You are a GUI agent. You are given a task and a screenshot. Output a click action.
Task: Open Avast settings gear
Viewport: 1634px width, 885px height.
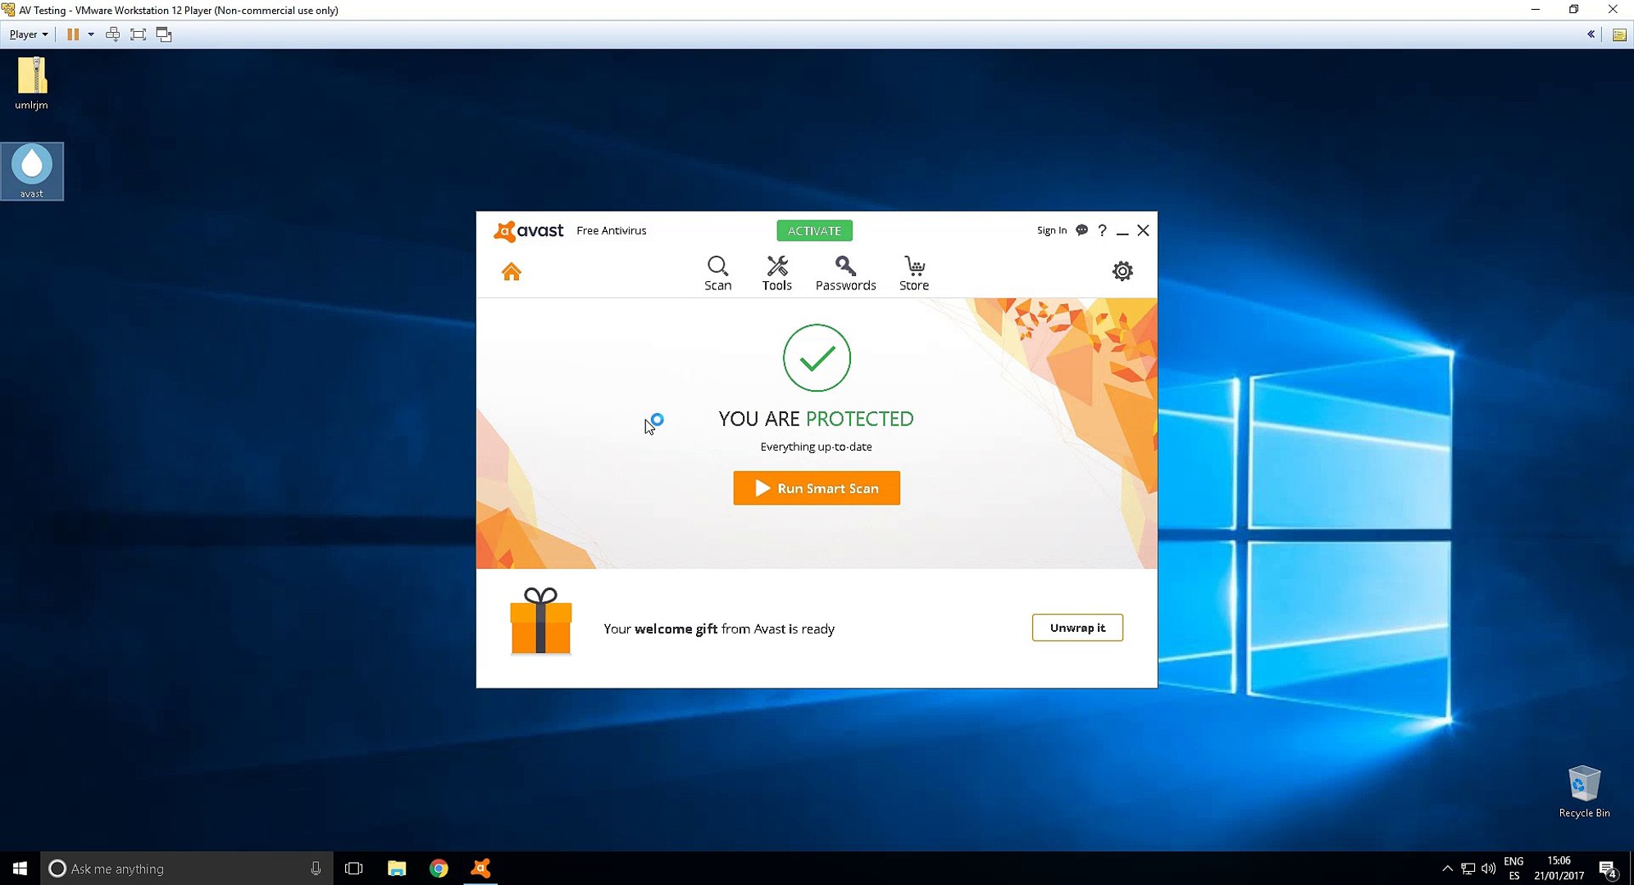[1122, 270]
